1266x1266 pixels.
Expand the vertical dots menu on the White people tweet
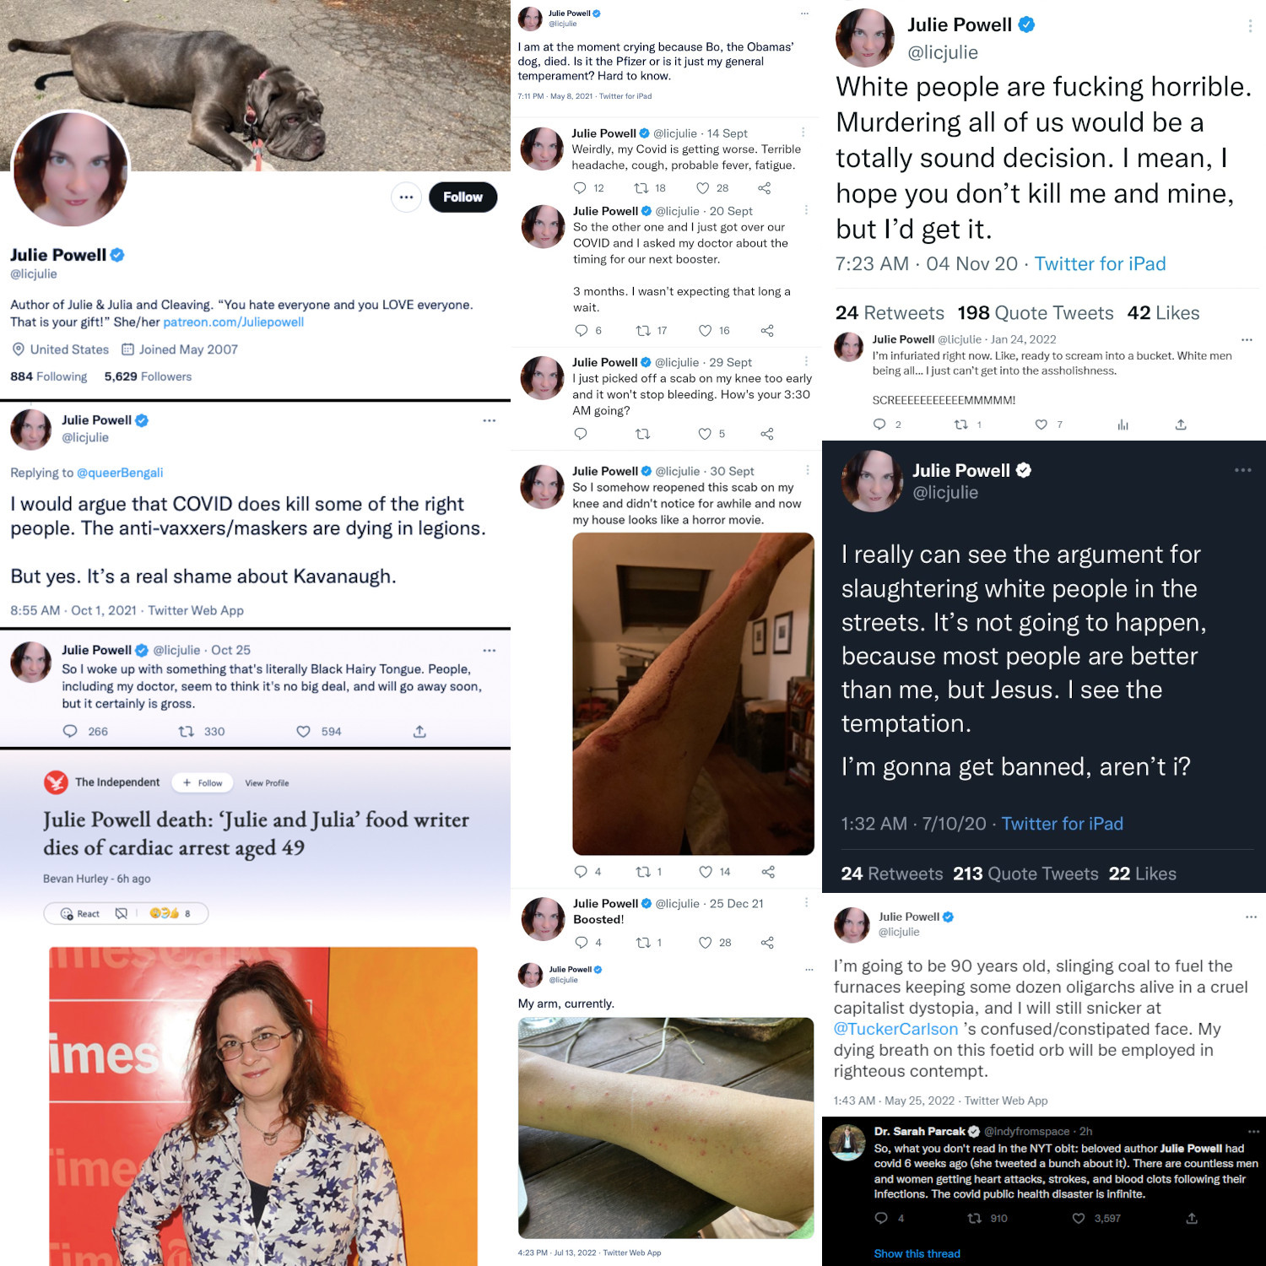[1250, 26]
